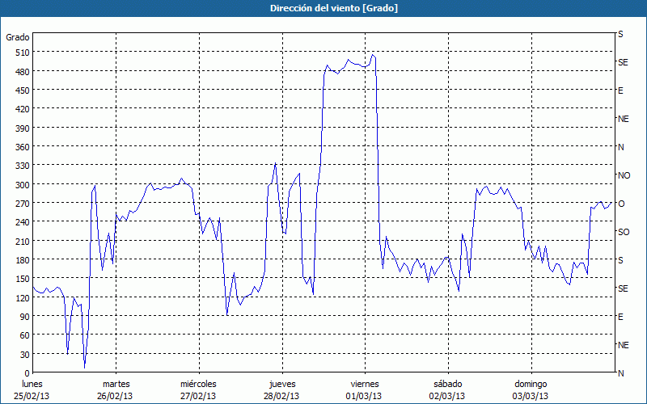Click the chart title Dirección del viento
Image resolution: width=647 pixels, height=404 pixels.
323,8
